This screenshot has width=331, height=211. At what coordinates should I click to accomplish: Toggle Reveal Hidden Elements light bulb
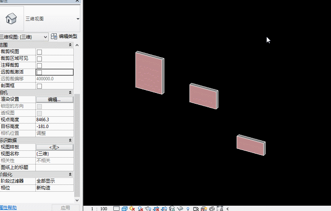pyautogui.click(x=188, y=208)
